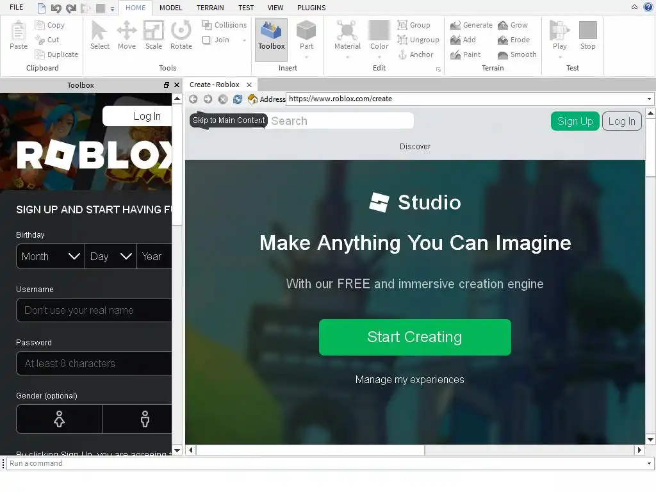Toggle the Collisions option
Image resolution: width=656 pixels, height=492 pixels.
(224, 25)
